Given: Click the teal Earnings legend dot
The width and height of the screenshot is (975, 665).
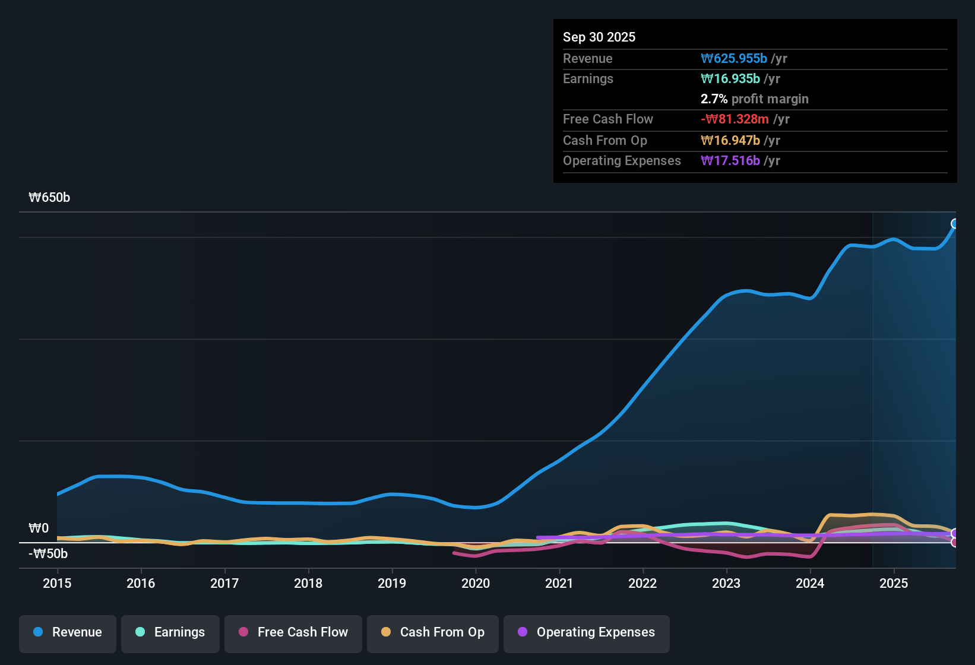Looking at the screenshot, I should (140, 632).
